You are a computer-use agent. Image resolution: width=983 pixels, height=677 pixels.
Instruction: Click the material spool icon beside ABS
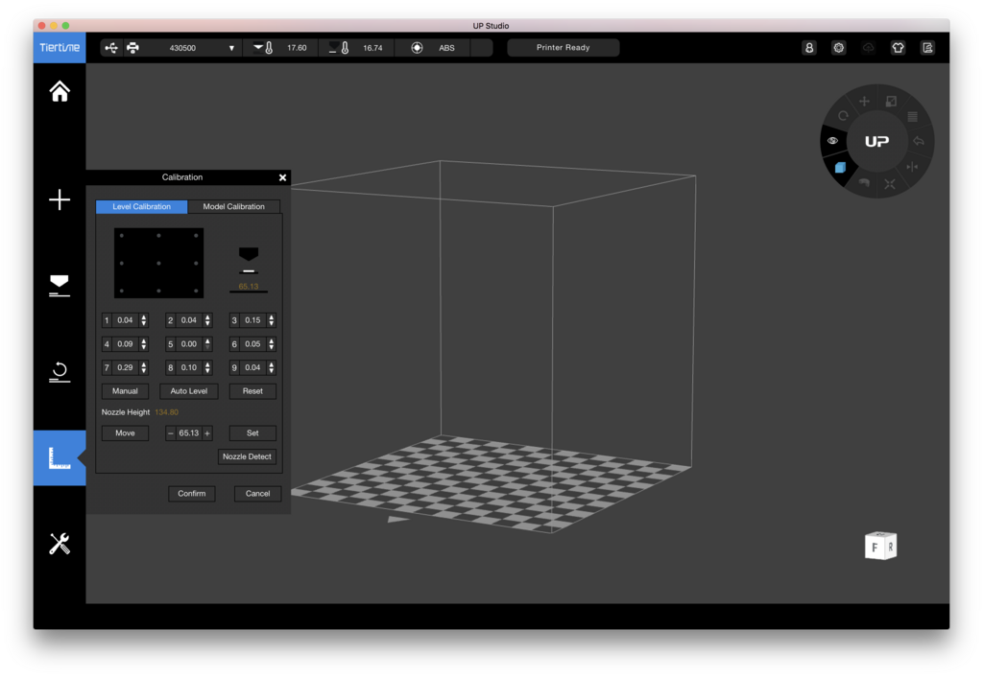pyautogui.click(x=417, y=48)
